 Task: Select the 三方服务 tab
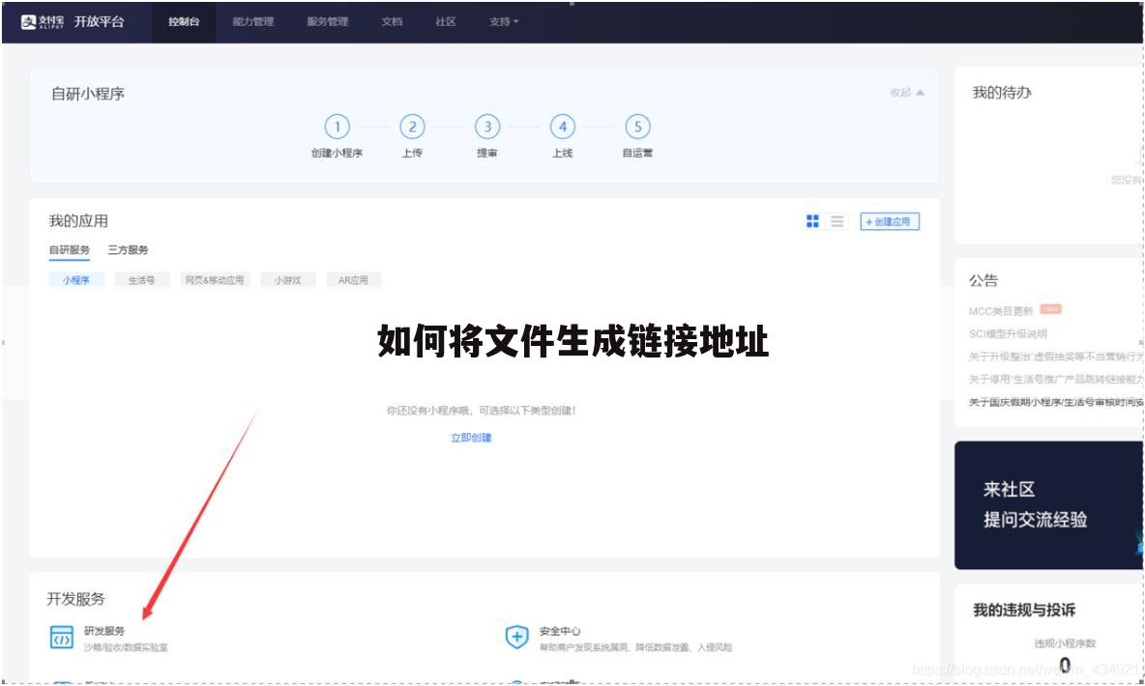[128, 249]
